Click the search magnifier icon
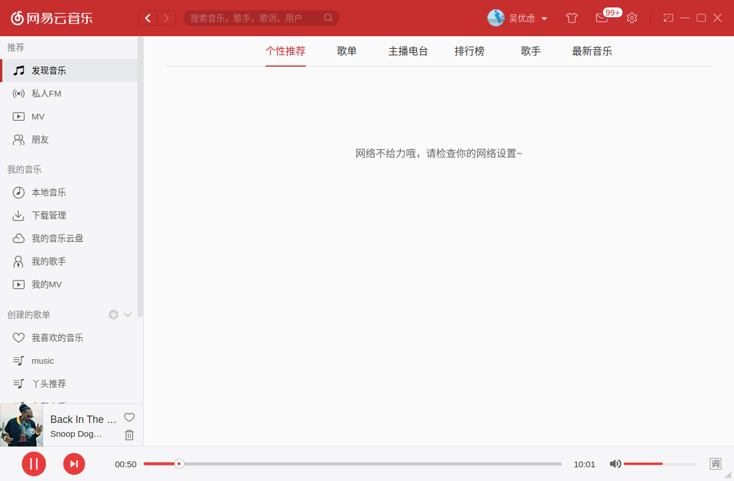The width and height of the screenshot is (734, 481). click(328, 18)
